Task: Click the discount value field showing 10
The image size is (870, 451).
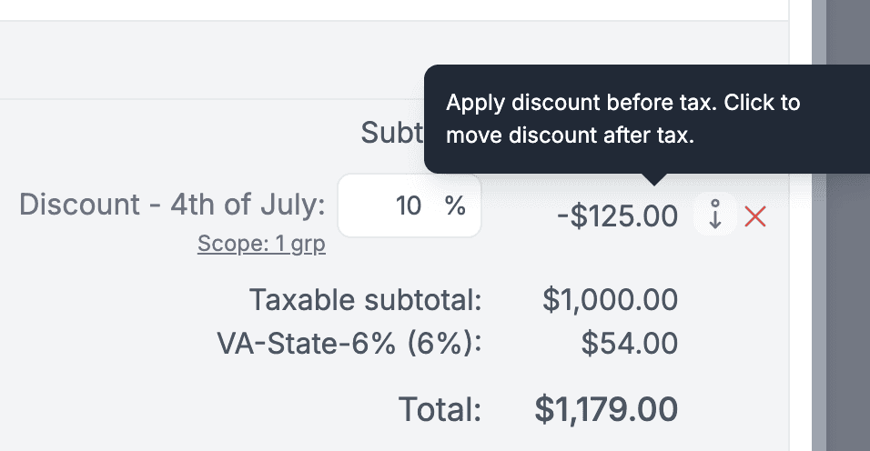Action: 391,206
